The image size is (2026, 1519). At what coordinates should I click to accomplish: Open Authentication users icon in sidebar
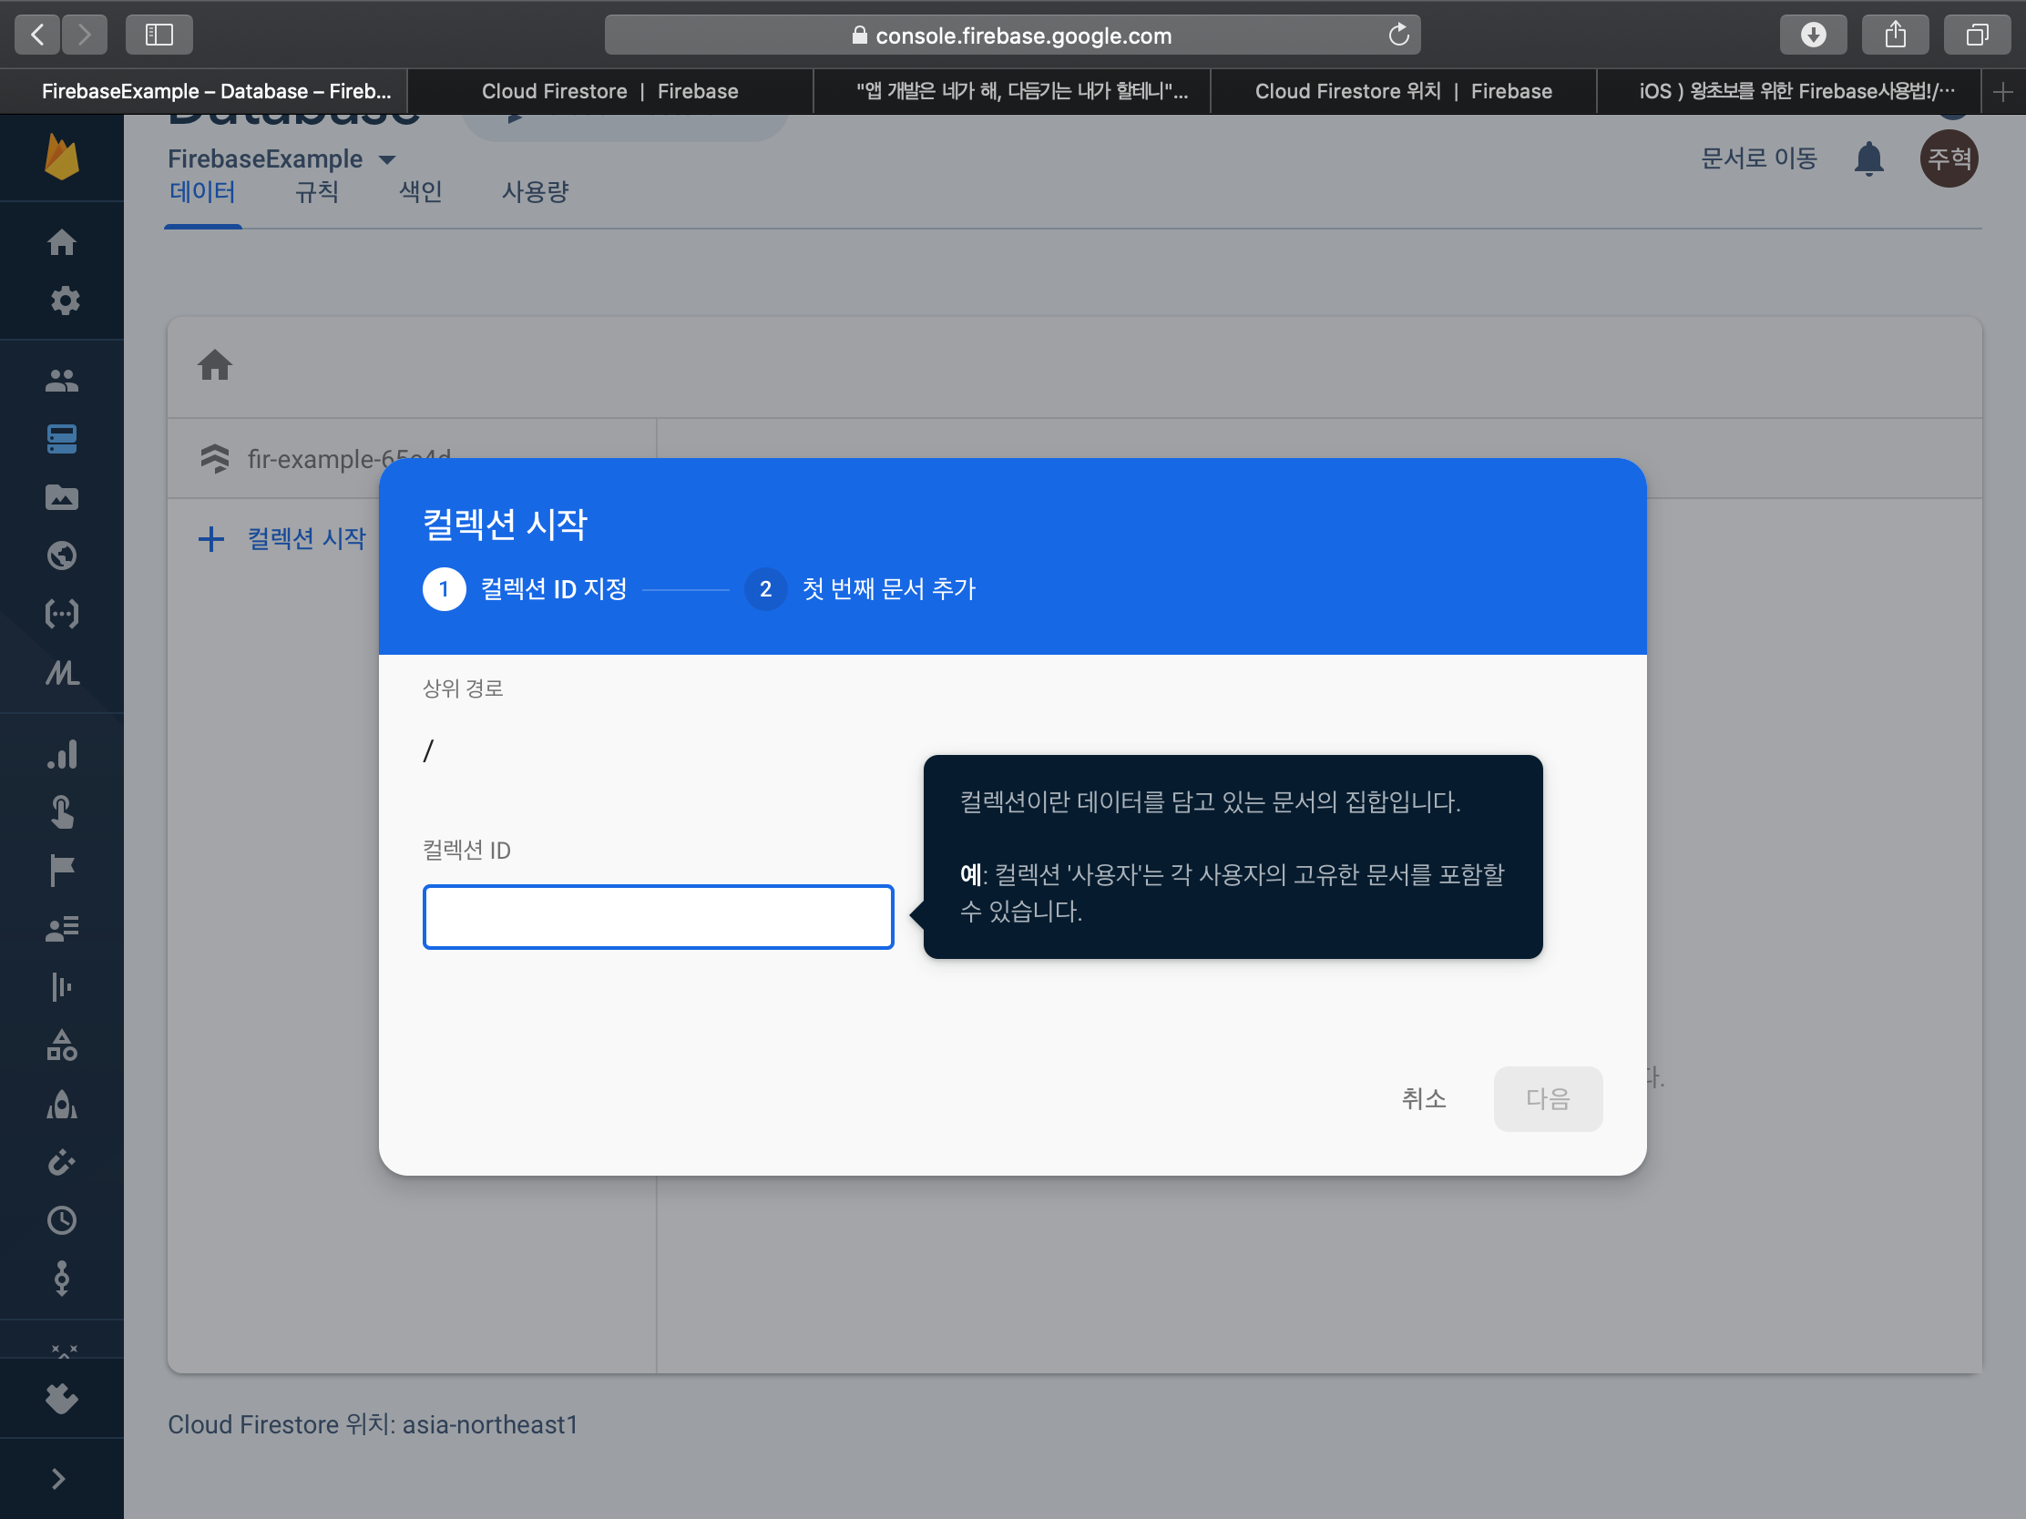pos(61,380)
